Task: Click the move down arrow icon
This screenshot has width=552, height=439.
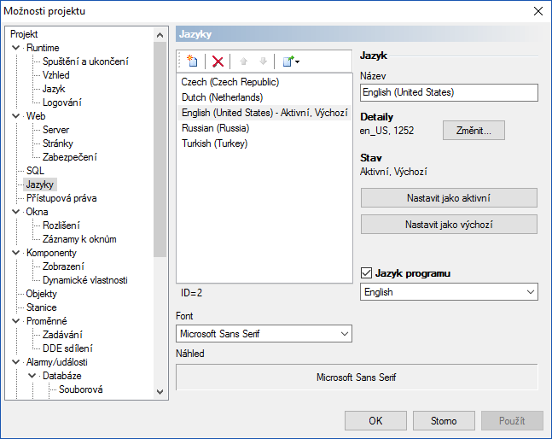Action: coord(263,61)
